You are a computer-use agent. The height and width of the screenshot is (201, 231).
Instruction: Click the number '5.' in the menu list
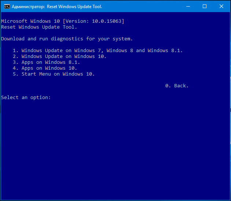coord(15,74)
